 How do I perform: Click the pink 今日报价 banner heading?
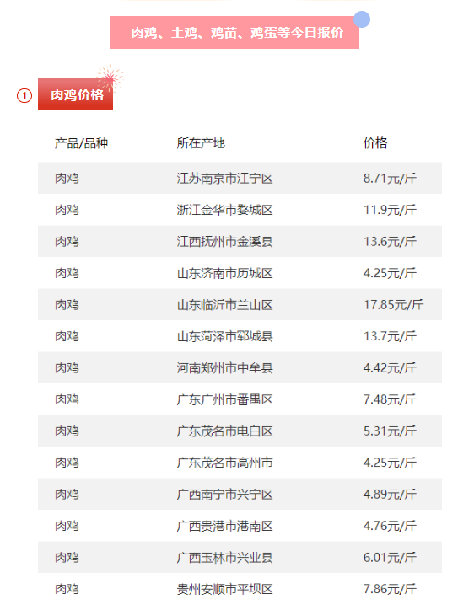click(x=234, y=33)
